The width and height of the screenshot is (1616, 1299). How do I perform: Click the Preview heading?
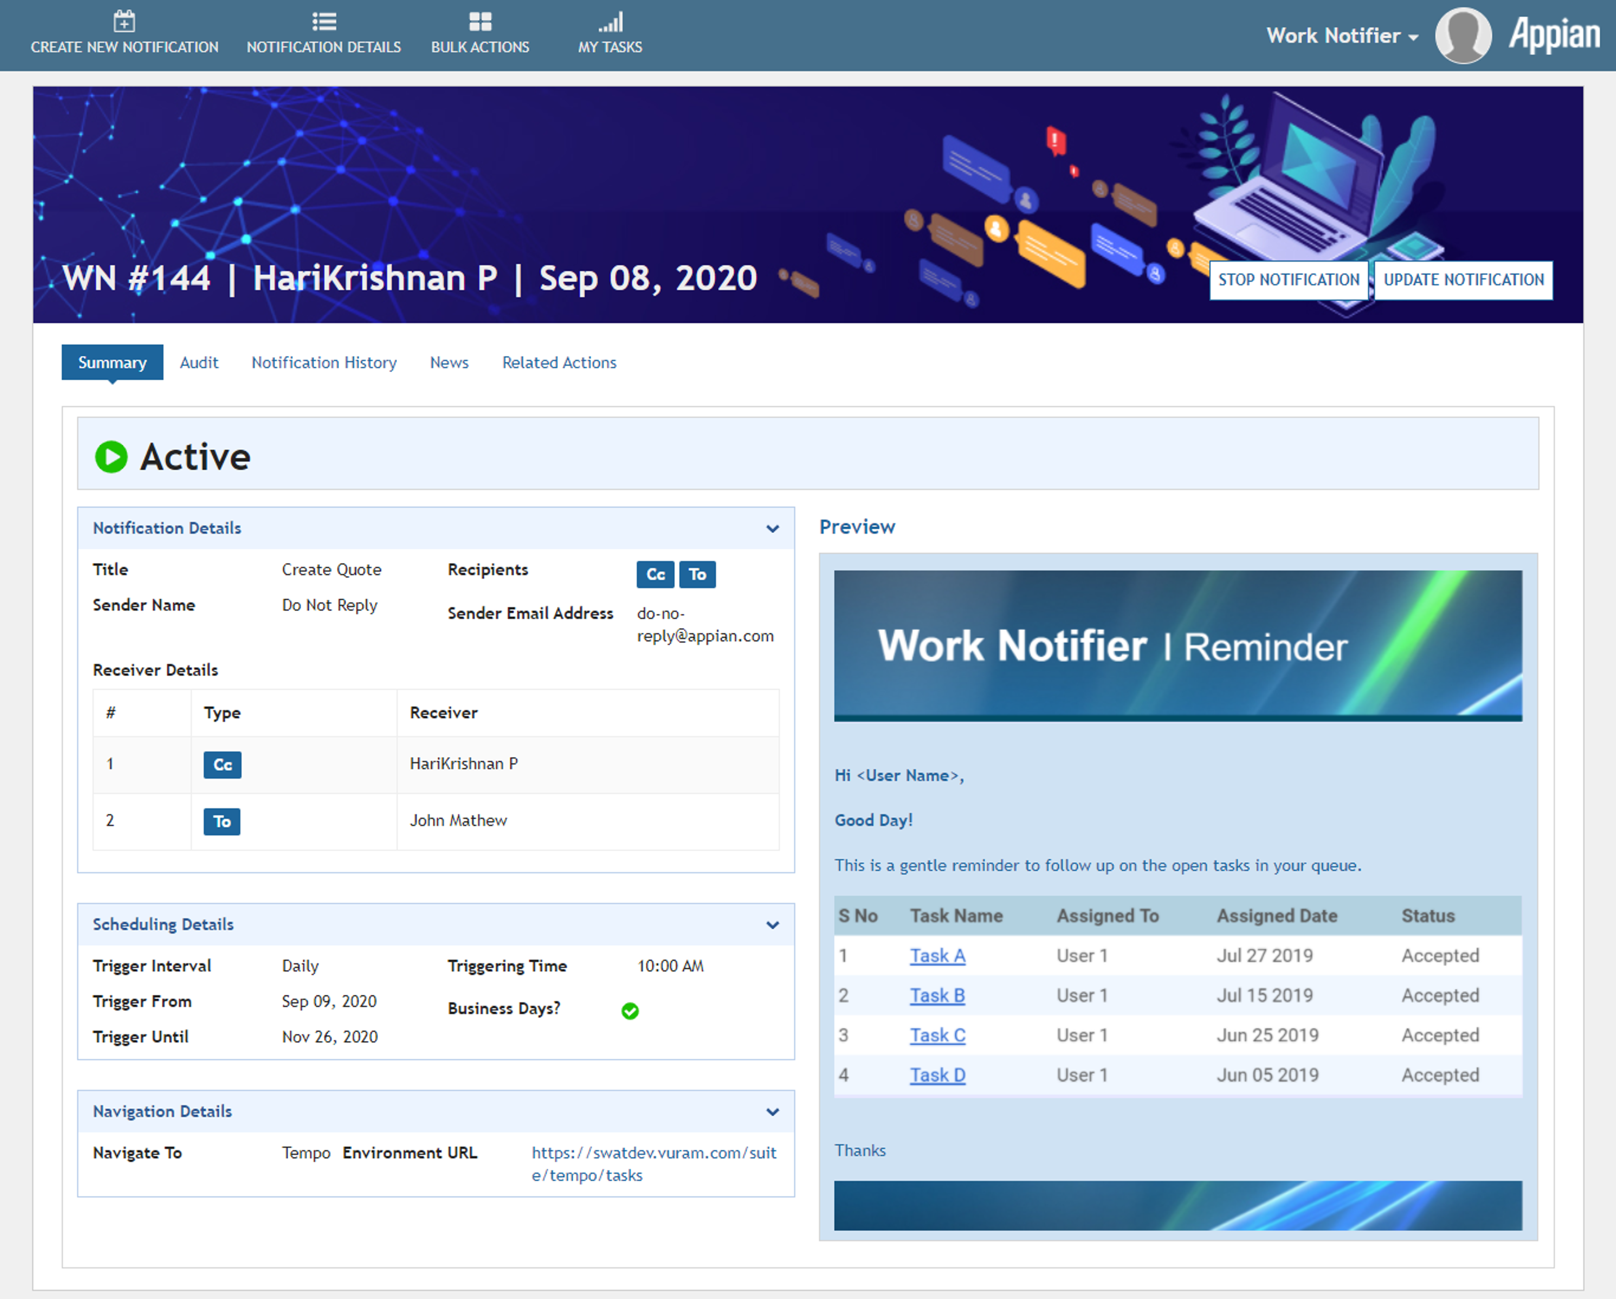click(x=858, y=527)
